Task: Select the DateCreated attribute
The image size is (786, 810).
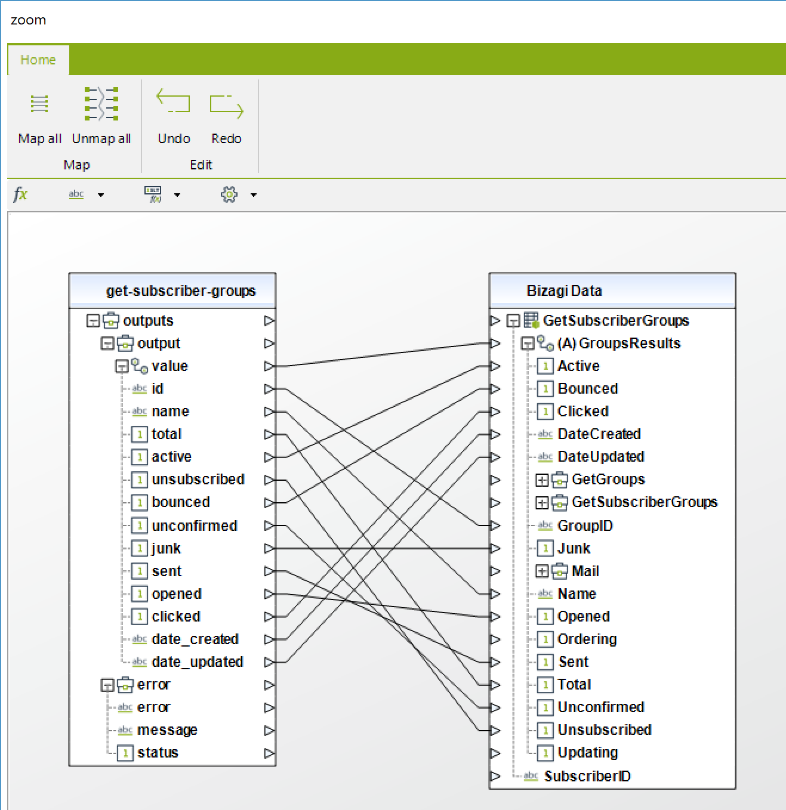Action: coord(599,434)
